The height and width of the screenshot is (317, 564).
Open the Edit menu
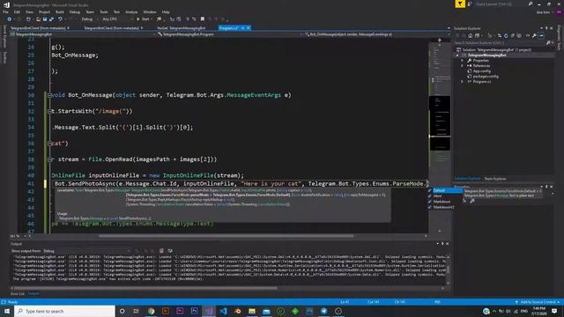pyautogui.click(x=17, y=11)
